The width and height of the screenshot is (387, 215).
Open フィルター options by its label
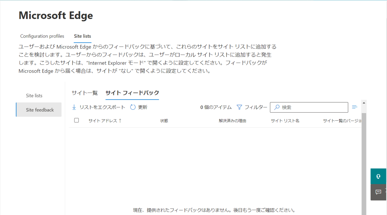click(x=256, y=107)
